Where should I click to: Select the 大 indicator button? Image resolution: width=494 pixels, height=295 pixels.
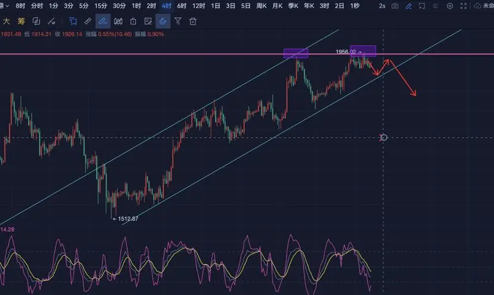6,21
